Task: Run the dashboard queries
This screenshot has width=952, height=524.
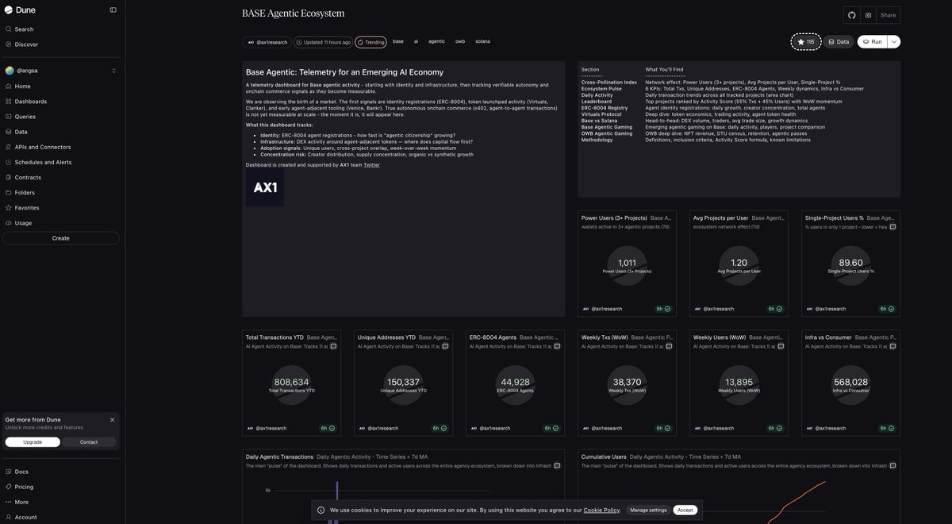Action: [x=872, y=41]
